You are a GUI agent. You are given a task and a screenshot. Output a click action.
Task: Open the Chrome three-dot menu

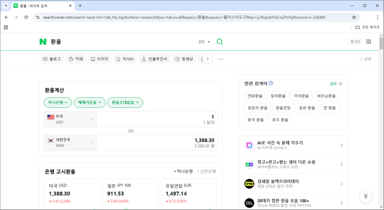click(x=377, y=17)
